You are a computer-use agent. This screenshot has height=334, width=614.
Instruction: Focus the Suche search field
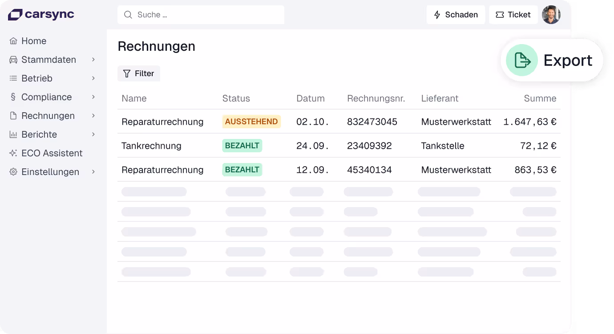coord(201,15)
